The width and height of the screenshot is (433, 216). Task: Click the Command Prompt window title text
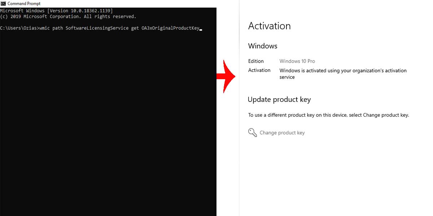click(24, 4)
